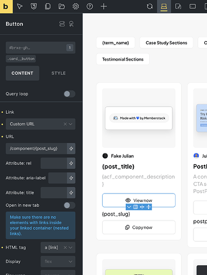Click the Attribute: title input field

click(x=54, y=193)
